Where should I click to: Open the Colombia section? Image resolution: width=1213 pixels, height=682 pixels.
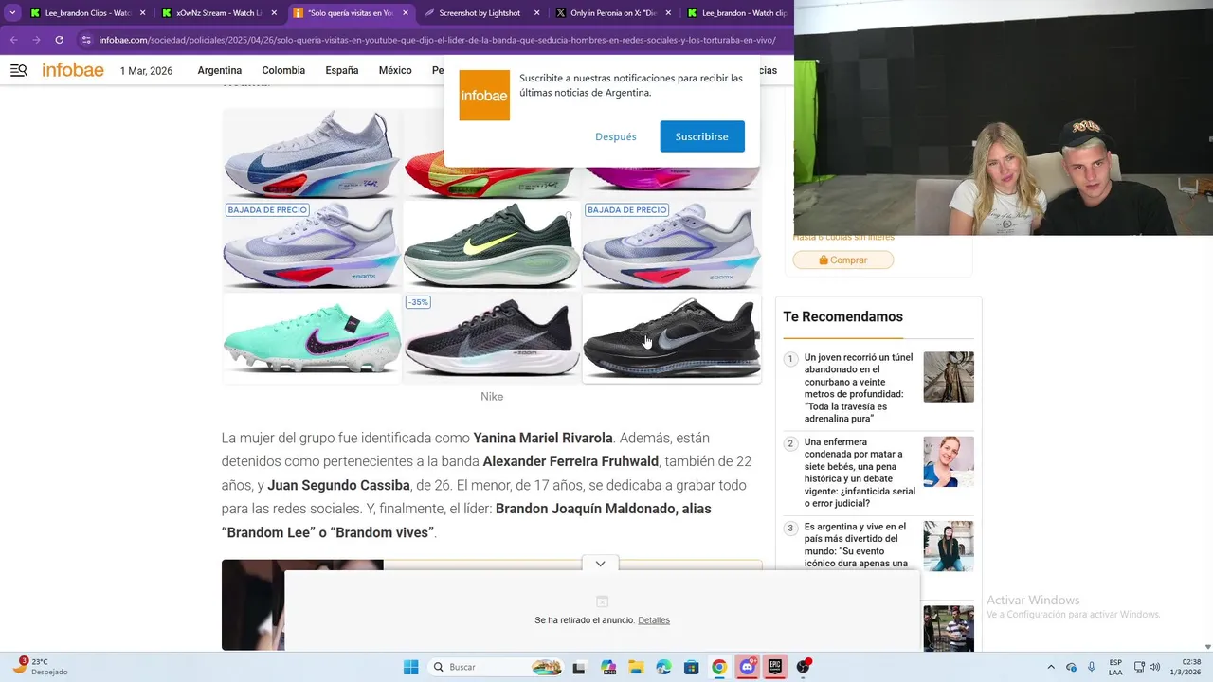coord(283,70)
